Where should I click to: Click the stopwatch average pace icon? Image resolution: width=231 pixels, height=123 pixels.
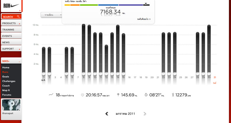pos(146,95)
